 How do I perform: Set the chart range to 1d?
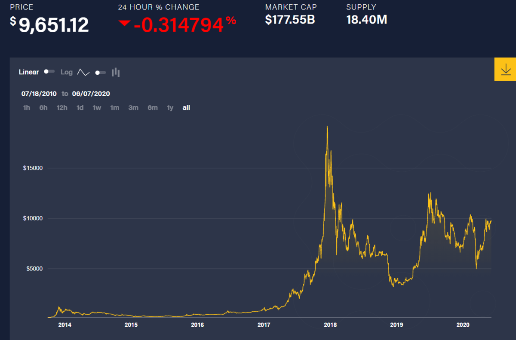tap(80, 108)
